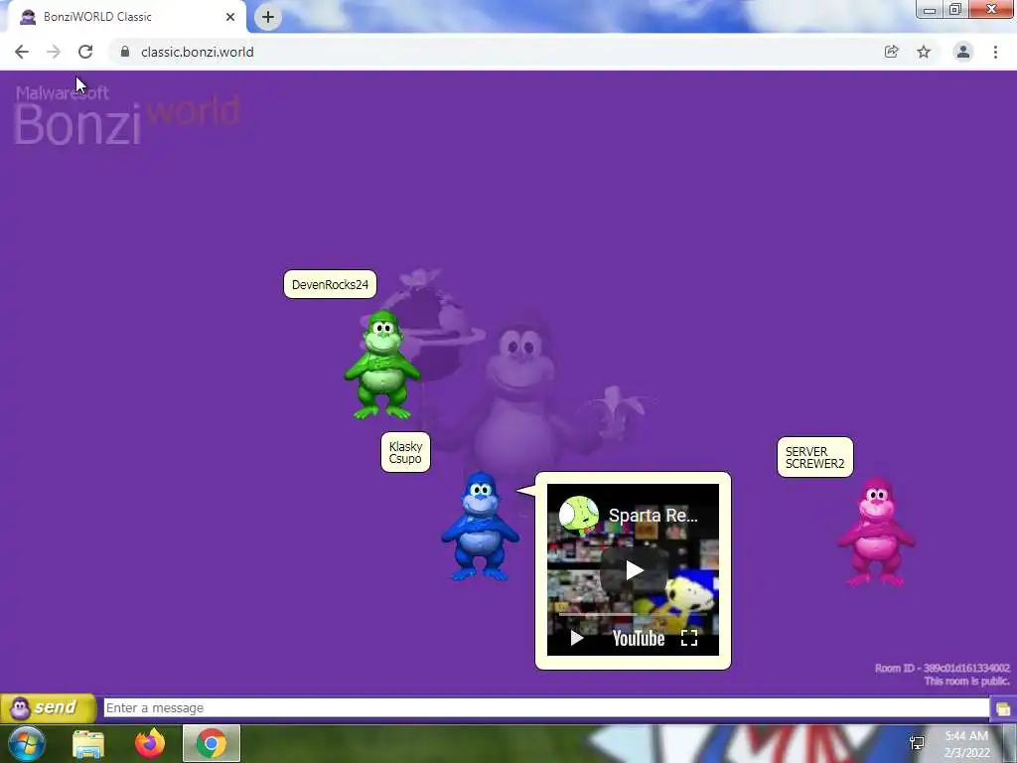Image resolution: width=1017 pixels, height=763 pixels.
Task: Click the Klasky Csupo name label
Action: click(x=405, y=452)
